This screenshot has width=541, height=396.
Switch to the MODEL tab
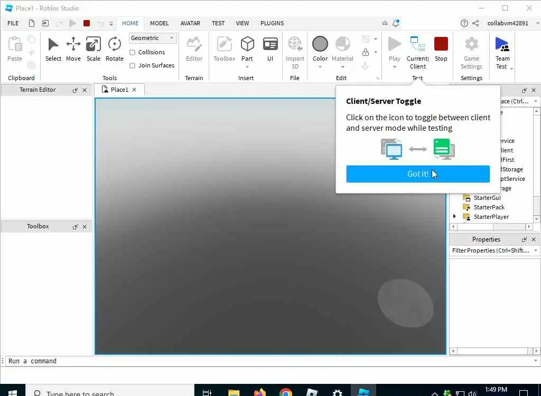(x=159, y=23)
